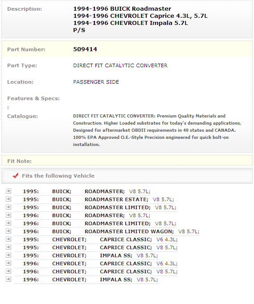
Task: Click the Fit Note section bar
Action: pos(127,161)
